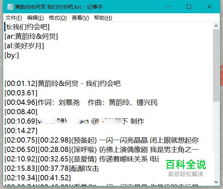Image resolution: width=223 pixels, height=189 pixels.
Task: Click the scrollbar up arrow
Action: tap(216, 26)
